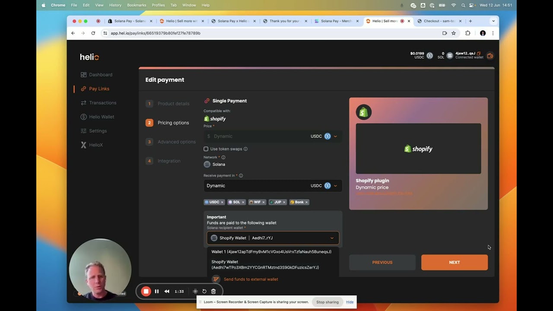Open Chrome three-dot menu
Viewport: 553px width, 311px height.
pos(493,33)
